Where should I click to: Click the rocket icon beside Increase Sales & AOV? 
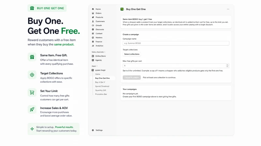pos(32,109)
